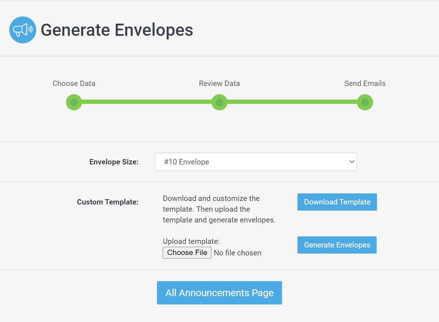Image resolution: width=439 pixels, height=322 pixels.
Task: Click the 'Upload template:' text
Action: 191,241
